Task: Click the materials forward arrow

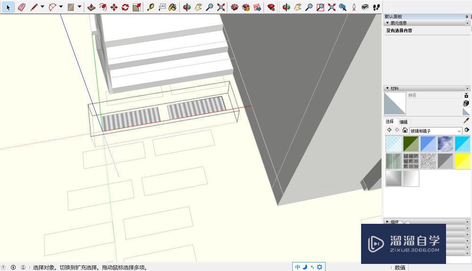Action: [397, 130]
